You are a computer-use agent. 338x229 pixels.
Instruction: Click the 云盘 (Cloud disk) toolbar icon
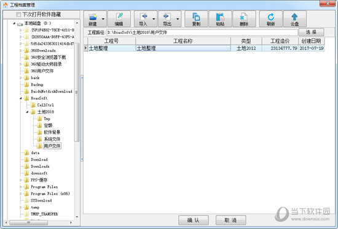(294, 19)
